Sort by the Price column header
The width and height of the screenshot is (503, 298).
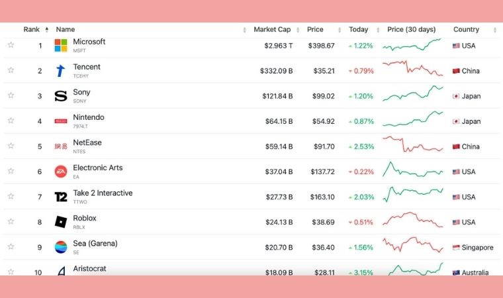pos(315,30)
